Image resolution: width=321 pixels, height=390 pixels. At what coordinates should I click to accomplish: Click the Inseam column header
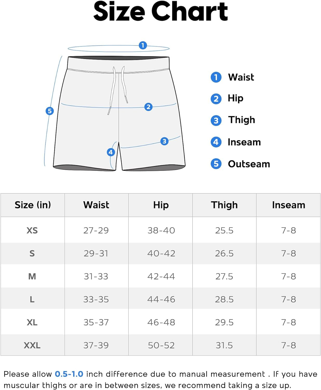[x=288, y=205]
